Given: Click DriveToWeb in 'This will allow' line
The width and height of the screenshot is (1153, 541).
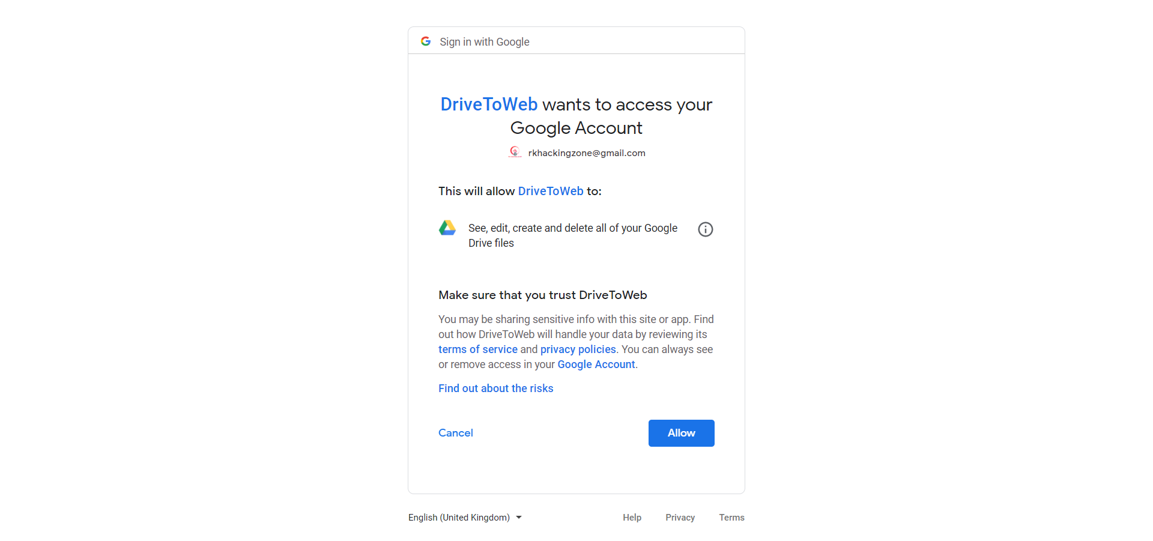Looking at the screenshot, I should coord(551,191).
